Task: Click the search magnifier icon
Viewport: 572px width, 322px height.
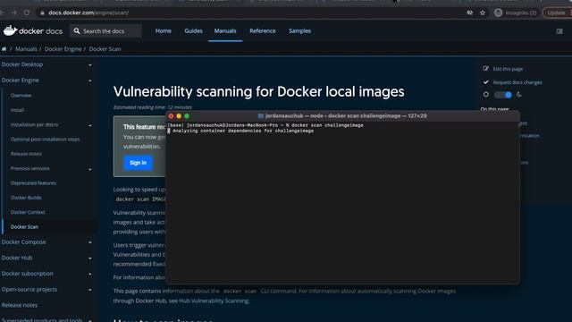Action: 77,31
